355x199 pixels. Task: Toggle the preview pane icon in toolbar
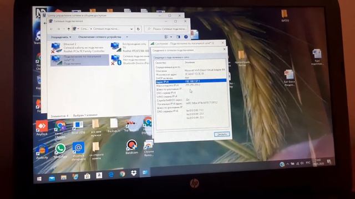coord(179,37)
